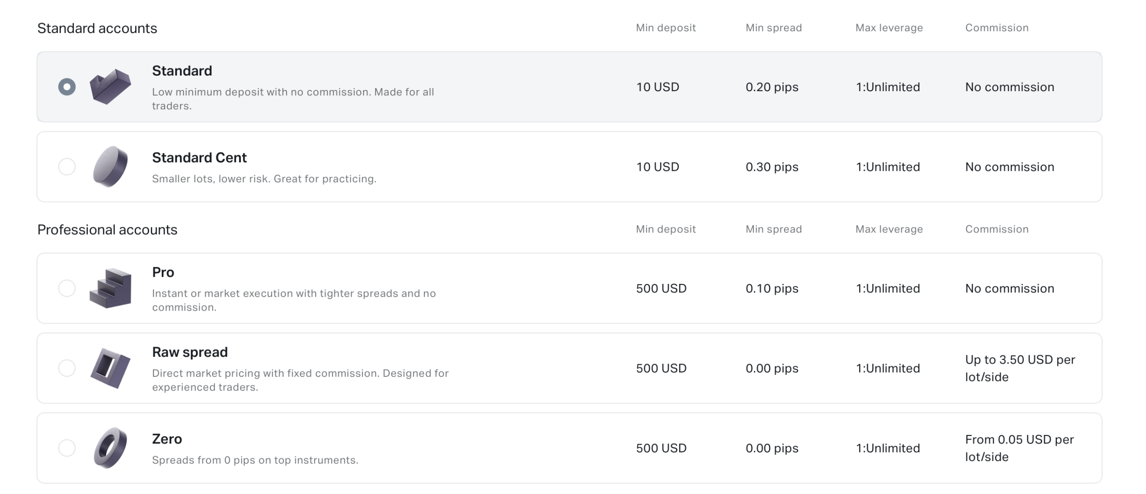Click the Max leverage column header

[889, 28]
